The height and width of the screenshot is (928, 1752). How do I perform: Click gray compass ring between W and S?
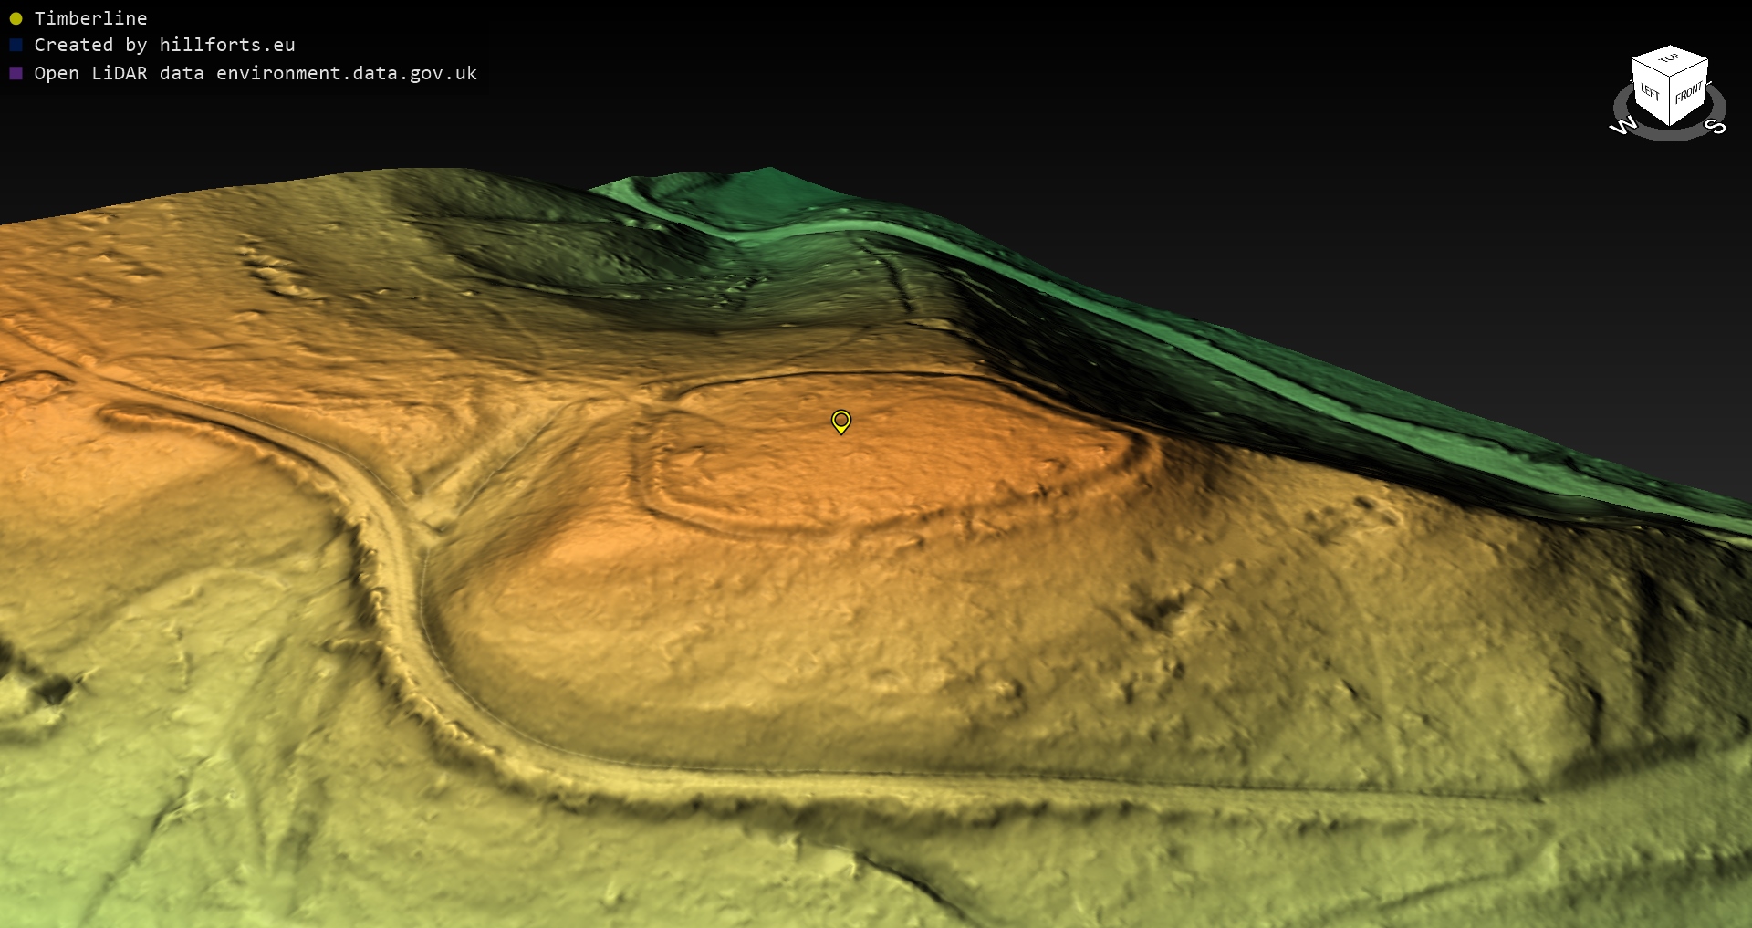tap(1669, 136)
